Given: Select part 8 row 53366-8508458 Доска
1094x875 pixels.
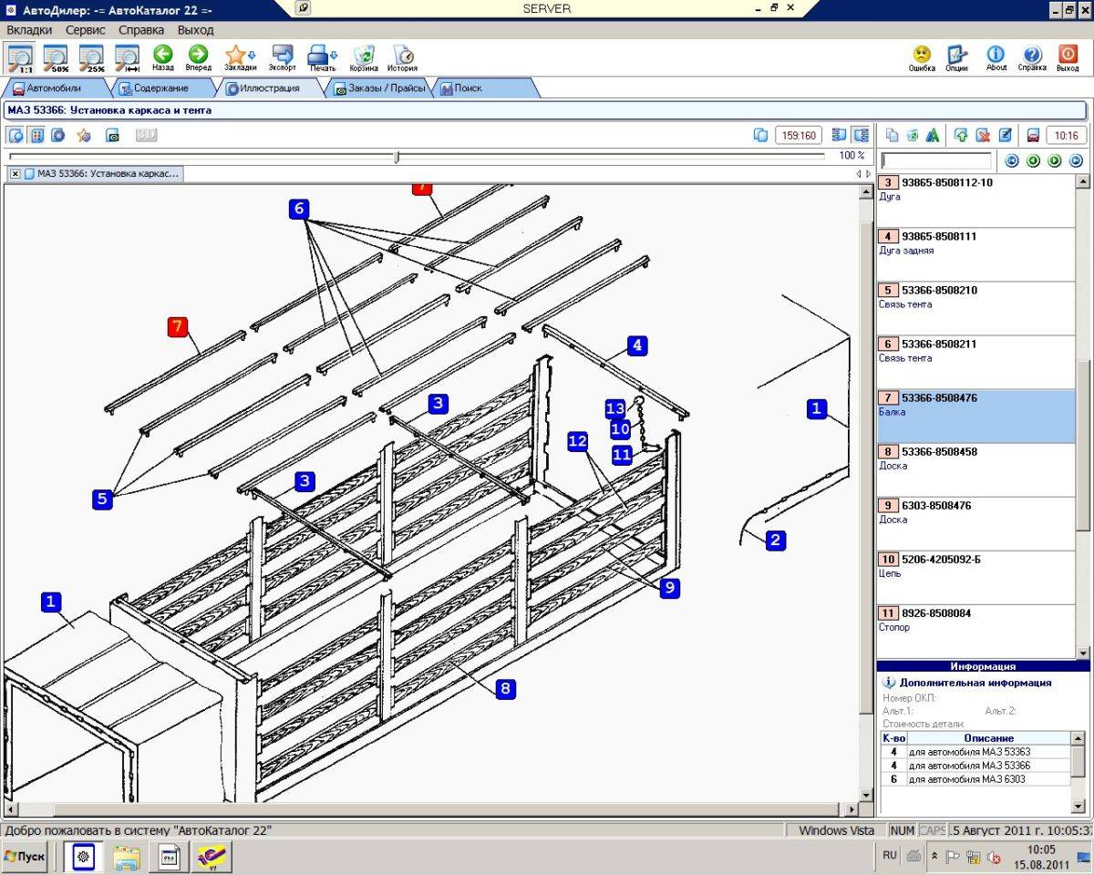Looking at the screenshot, I should [x=975, y=458].
